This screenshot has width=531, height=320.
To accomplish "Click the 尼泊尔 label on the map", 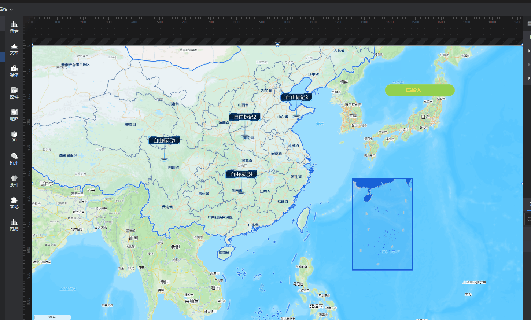I will (46, 184).
